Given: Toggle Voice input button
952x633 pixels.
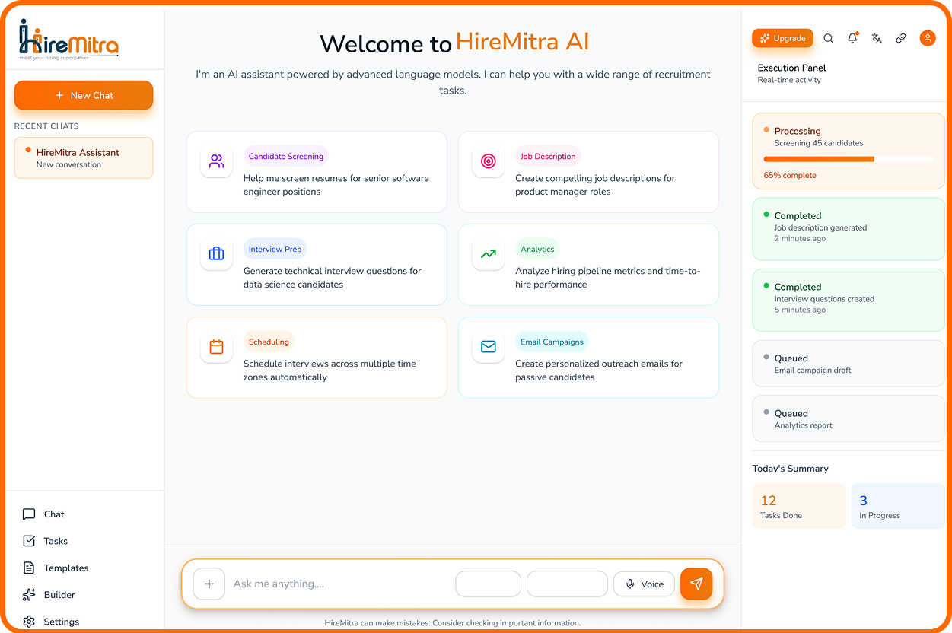Looking at the screenshot, I should [644, 584].
